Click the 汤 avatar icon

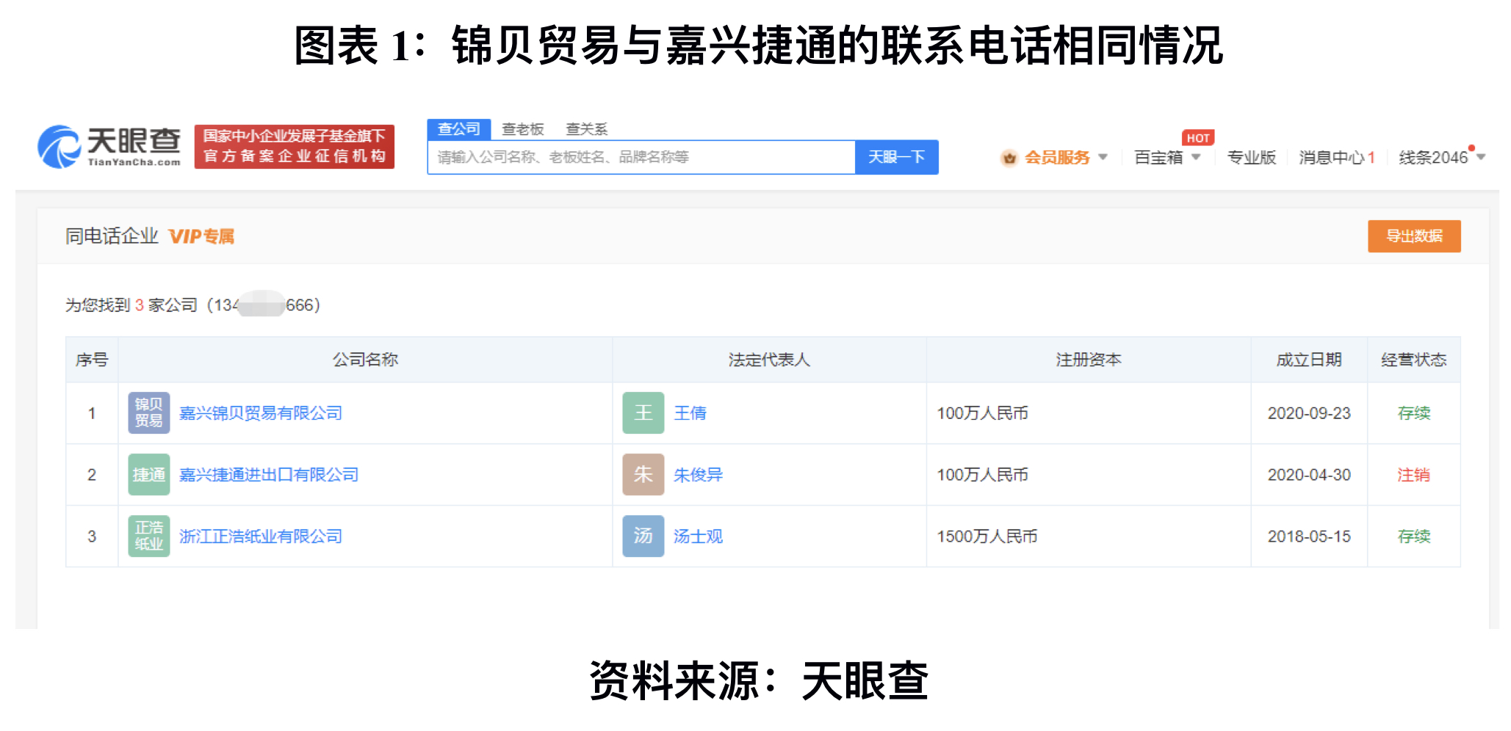643,537
